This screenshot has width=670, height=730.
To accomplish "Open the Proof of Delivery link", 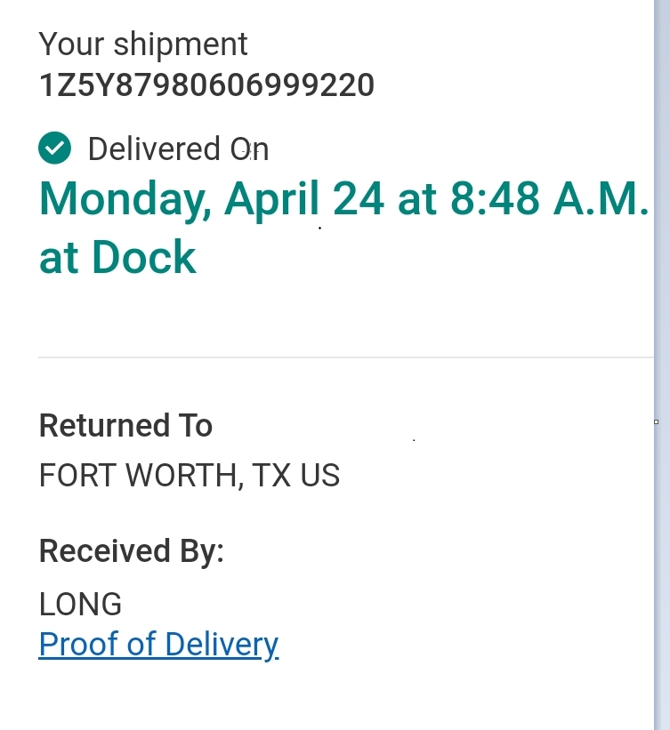I will pos(158,644).
